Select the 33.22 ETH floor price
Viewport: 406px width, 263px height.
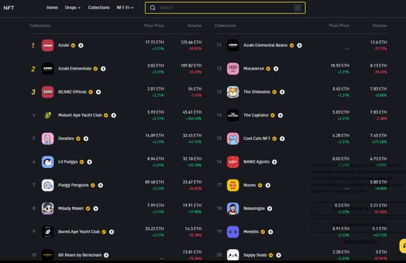(x=154, y=229)
